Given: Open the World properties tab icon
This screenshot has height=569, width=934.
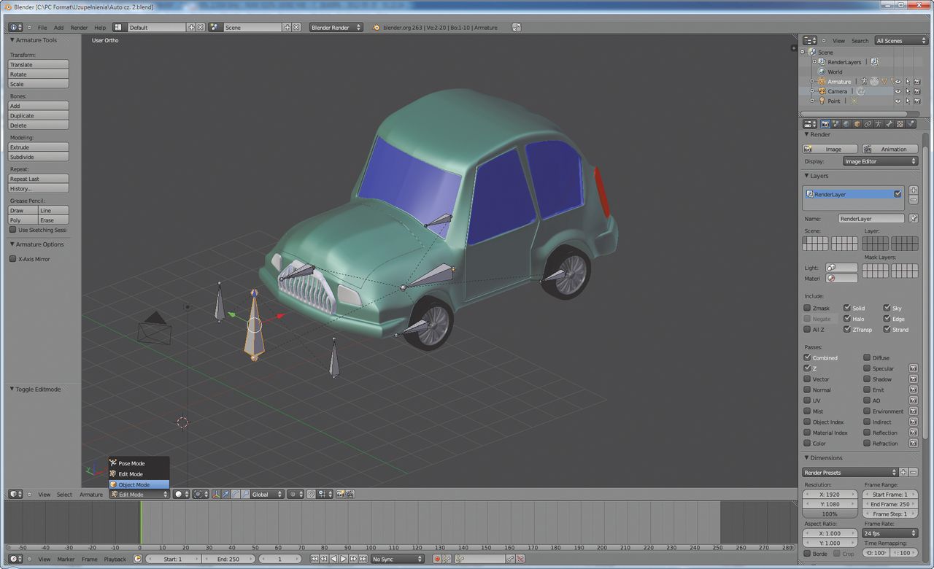Looking at the screenshot, I should pyautogui.click(x=846, y=124).
